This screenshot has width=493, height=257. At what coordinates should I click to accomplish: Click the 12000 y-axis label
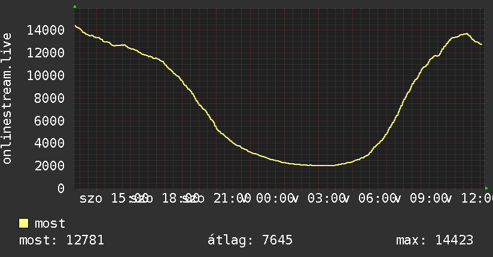(46, 53)
